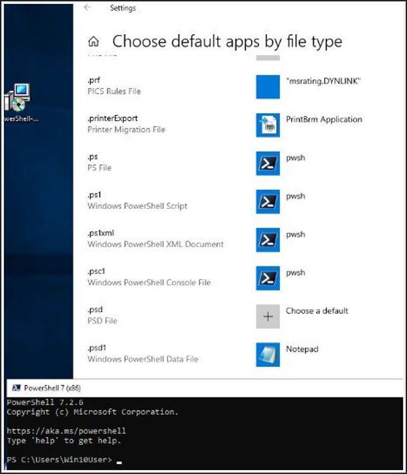Click the blue msrating.DYNLINK app icon for .prf
This screenshot has height=474, width=407.
[268, 87]
